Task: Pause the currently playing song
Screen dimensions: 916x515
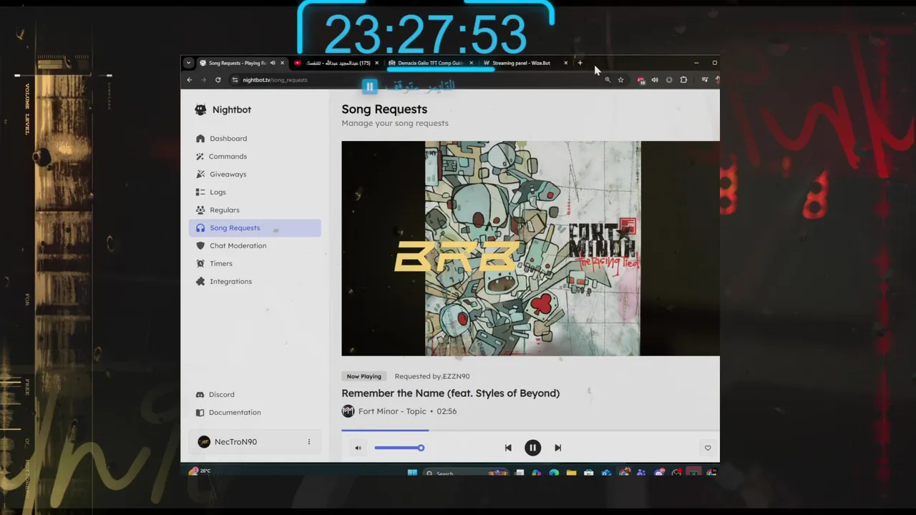Action: pos(532,448)
